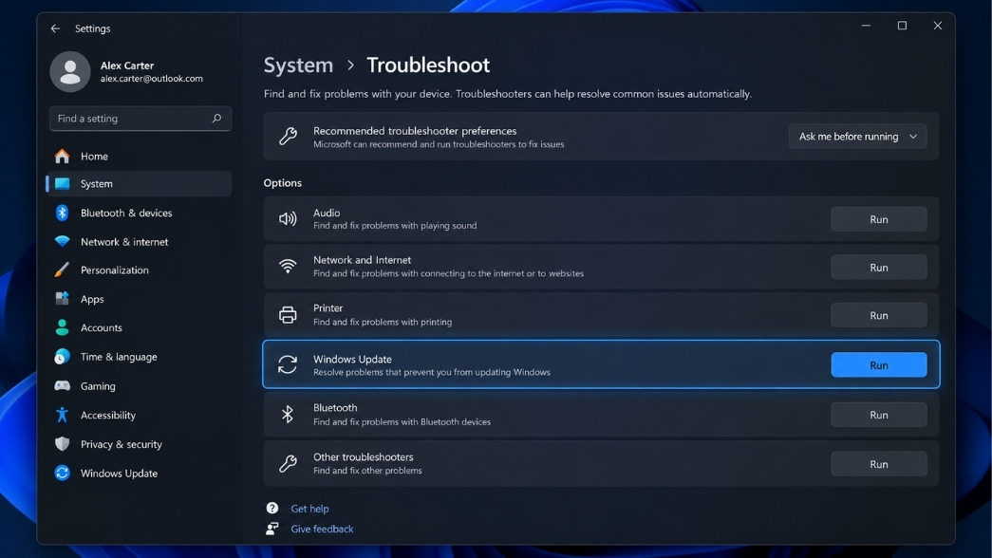The width and height of the screenshot is (992, 558).
Task: Open the Ask me before running dropdown
Action: (857, 137)
